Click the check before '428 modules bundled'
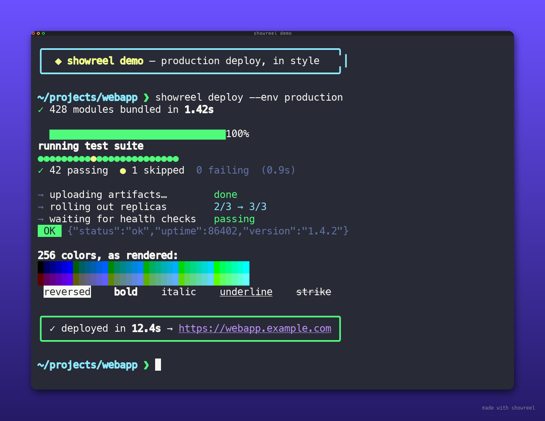 point(41,109)
